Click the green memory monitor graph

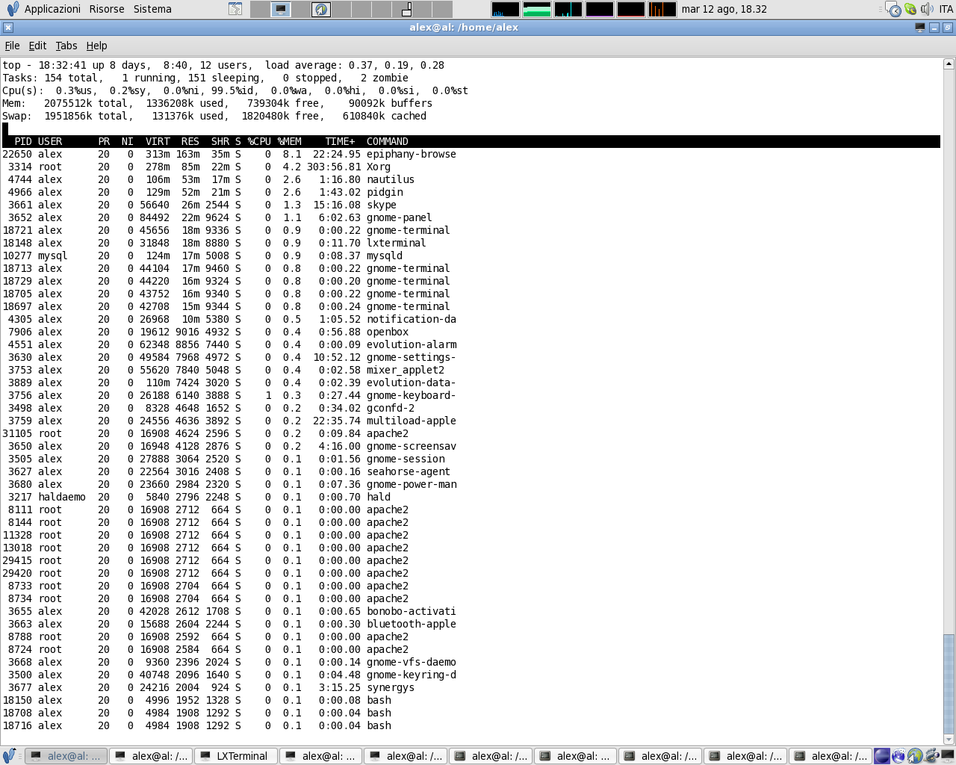[537, 9]
